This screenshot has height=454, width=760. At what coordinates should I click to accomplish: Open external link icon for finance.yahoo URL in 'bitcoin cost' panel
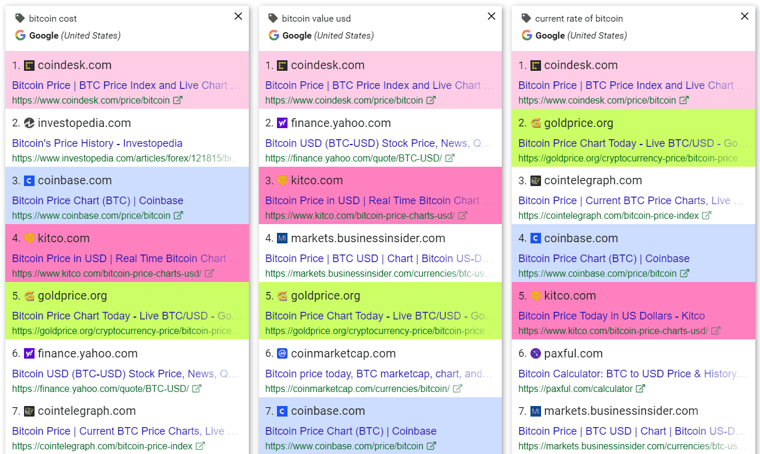[197, 388]
